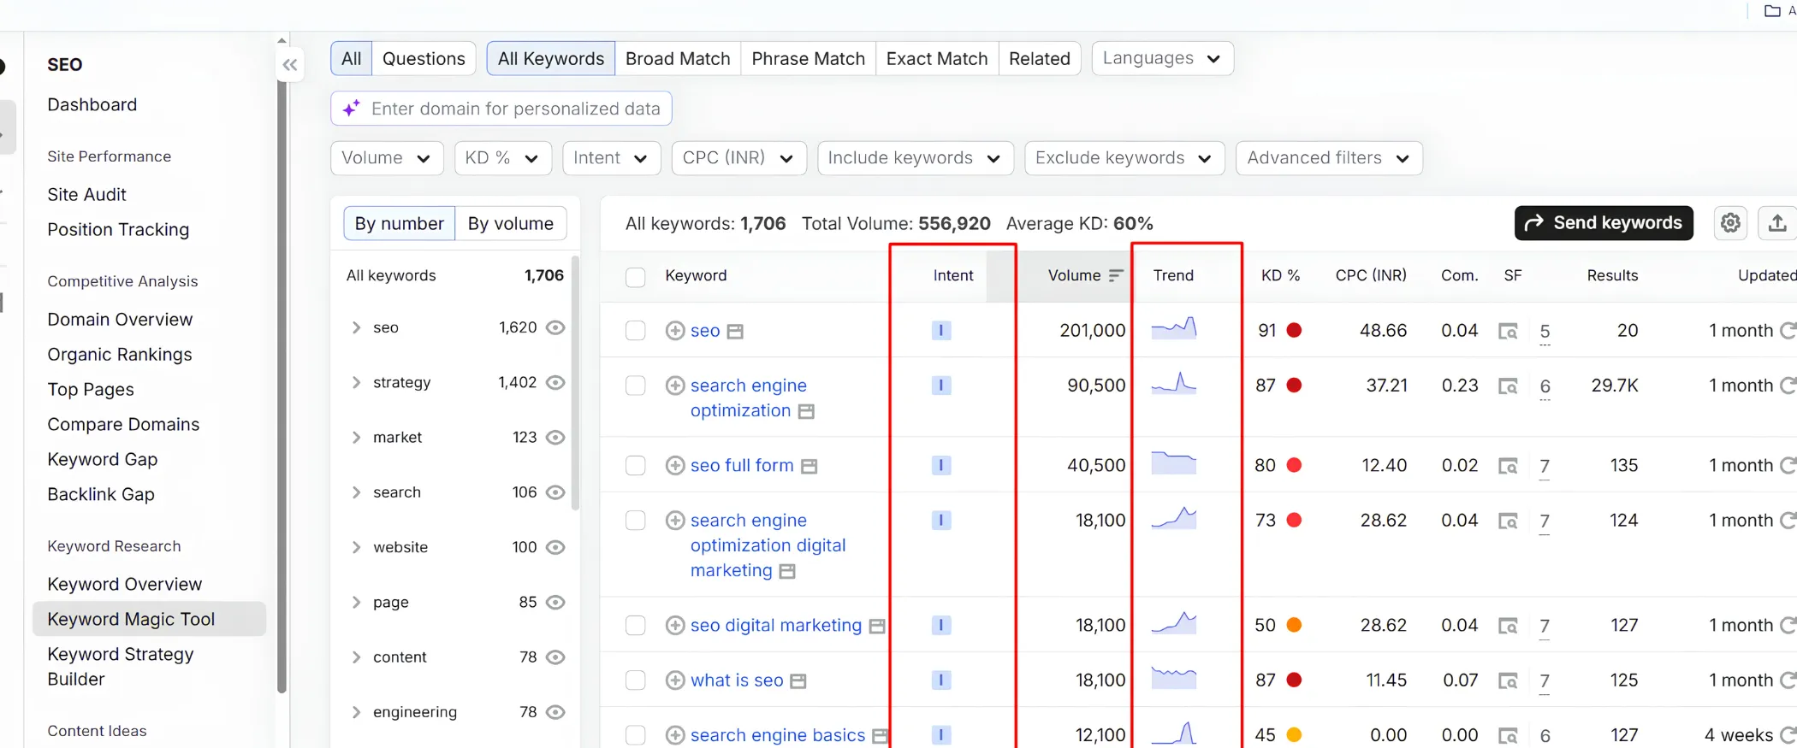
Task: Open the KD % filter dropdown
Action: (x=502, y=158)
